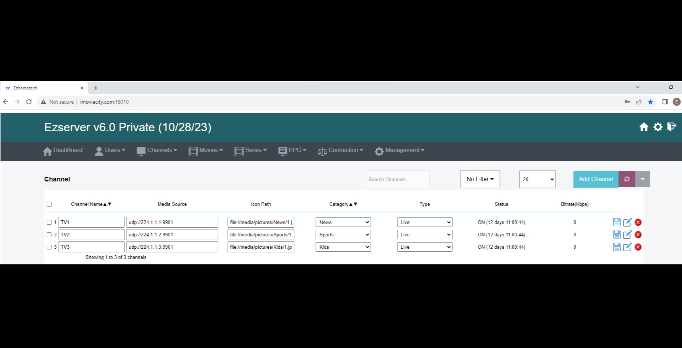Click the News icon path field
Image resolution: width=682 pixels, height=348 pixels.
tap(261, 222)
